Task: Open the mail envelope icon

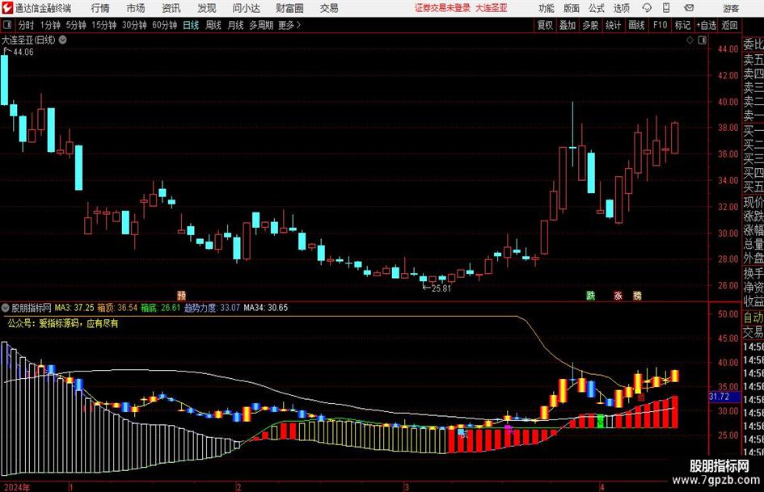Action: coord(689,8)
